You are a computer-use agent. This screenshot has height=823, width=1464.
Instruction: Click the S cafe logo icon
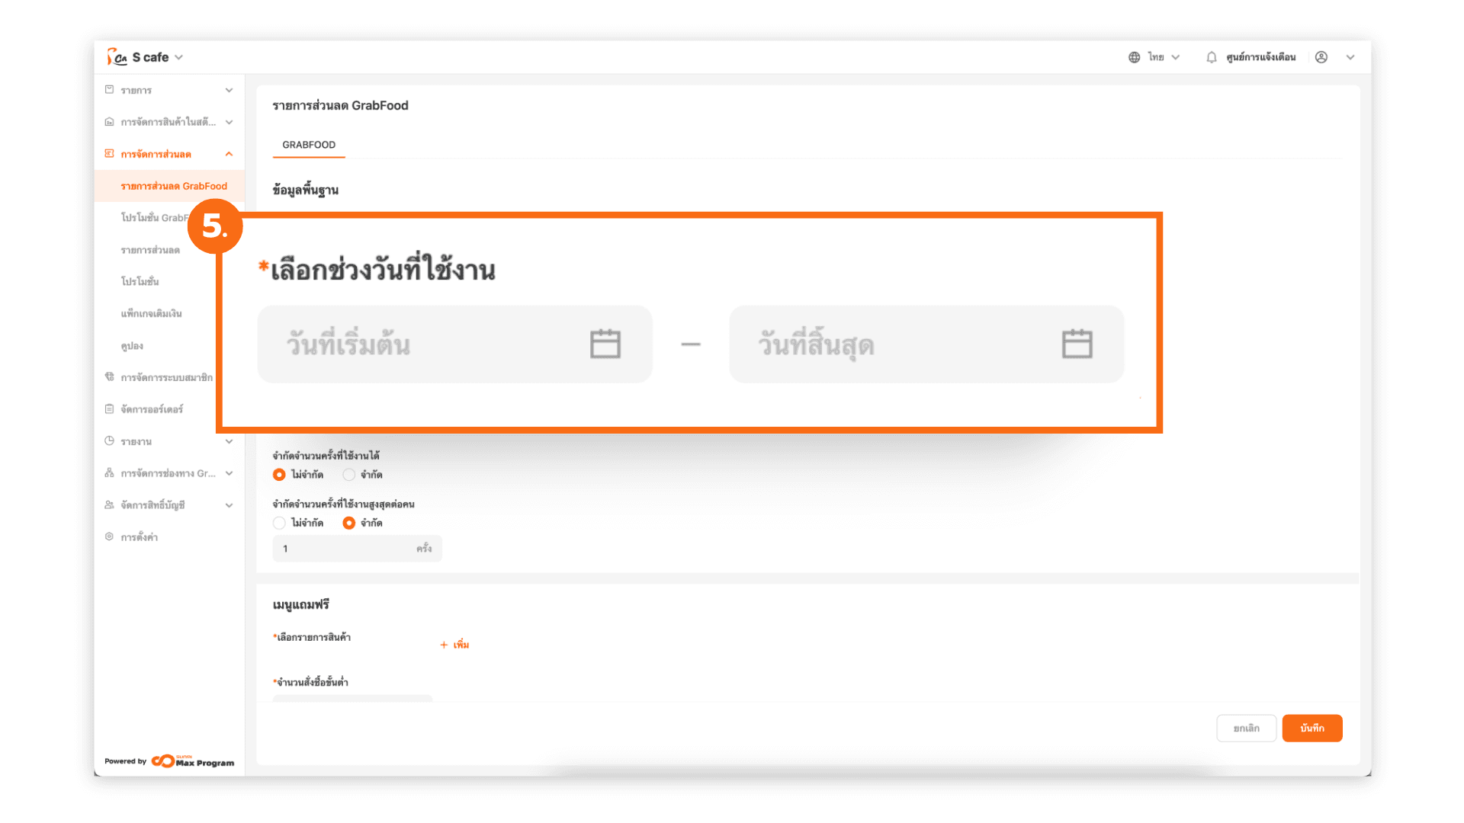pos(117,57)
